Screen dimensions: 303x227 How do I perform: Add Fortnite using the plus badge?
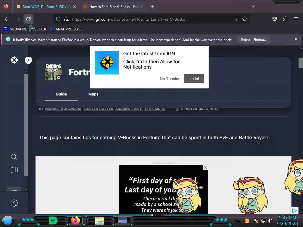pyautogui.click(x=59, y=78)
